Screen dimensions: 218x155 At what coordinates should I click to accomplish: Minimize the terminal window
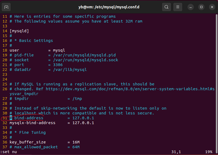(x=191, y=7)
